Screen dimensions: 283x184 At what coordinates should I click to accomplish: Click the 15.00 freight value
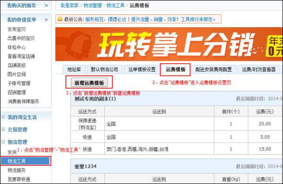pyautogui.click(x=265, y=149)
